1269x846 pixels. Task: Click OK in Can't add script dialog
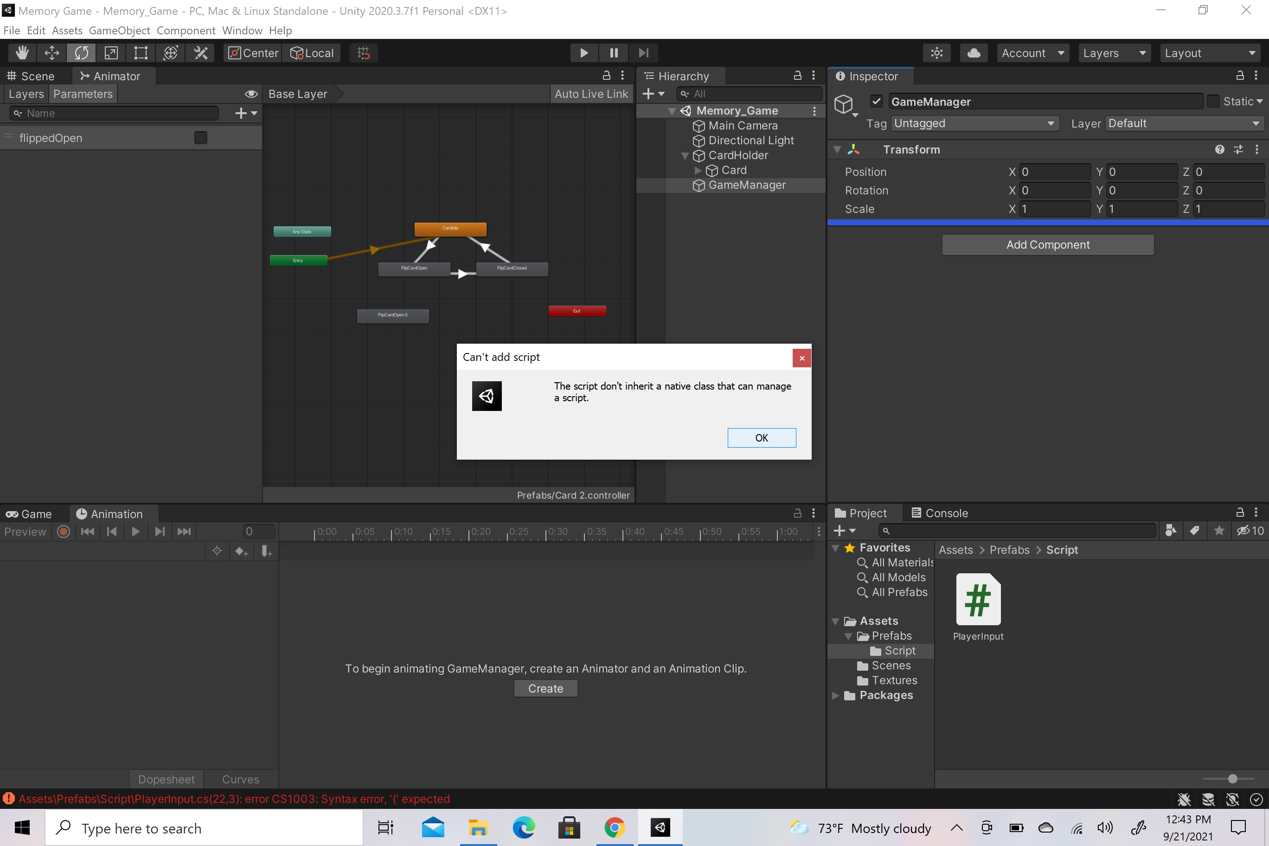(761, 437)
